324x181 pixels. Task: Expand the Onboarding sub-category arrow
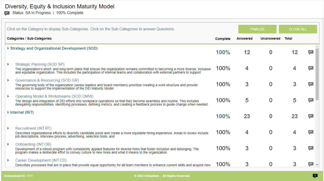tap(8, 144)
